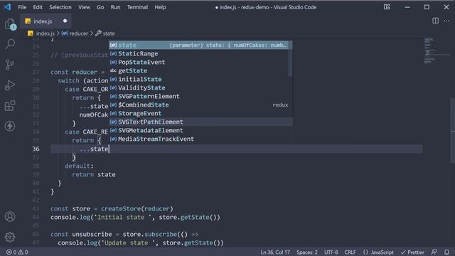The width and height of the screenshot is (455, 256).
Task: Open the View menu
Action: [84, 7]
